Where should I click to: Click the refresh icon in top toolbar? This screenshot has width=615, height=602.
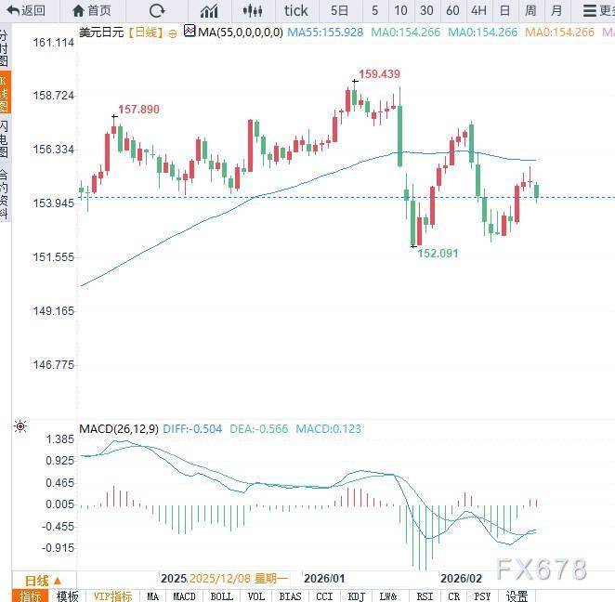pyautogui.click(x=157, y=10)
